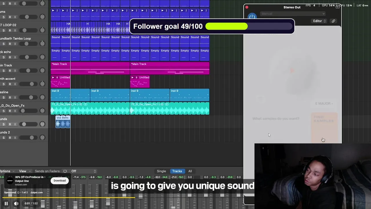The height and width of the screenshot is (209, 371).
Task: Click the BEAT LOOP 02 track name
Action: tap(8, 25)
